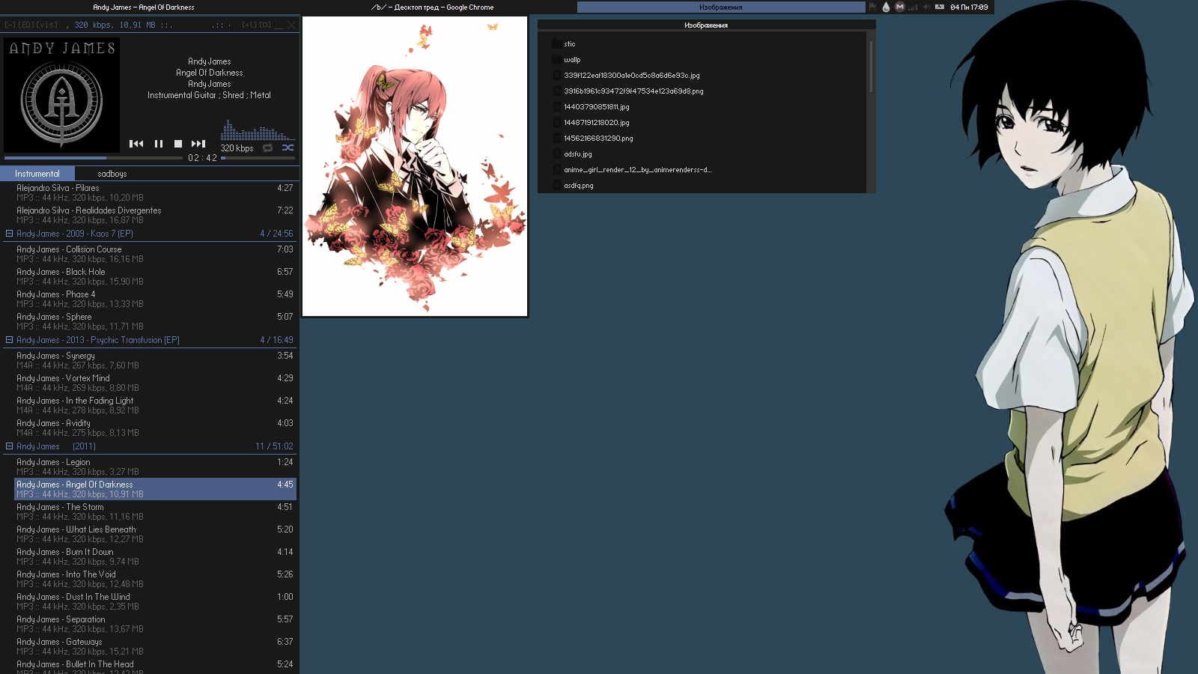Screen dimensions: 1198x674
Task: Select track In the Fading Light
Action: tap(155, 405)
